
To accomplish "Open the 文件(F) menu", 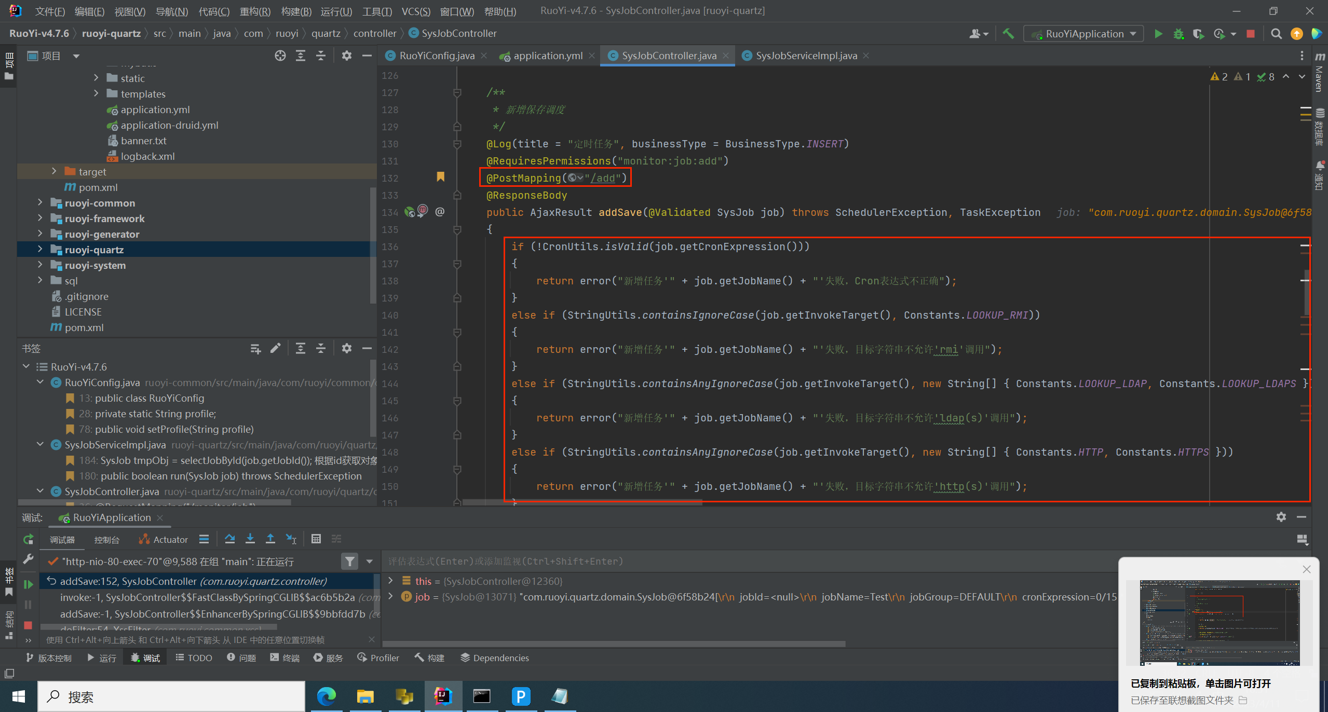I will pyautogui.click(x=50, y=11).
